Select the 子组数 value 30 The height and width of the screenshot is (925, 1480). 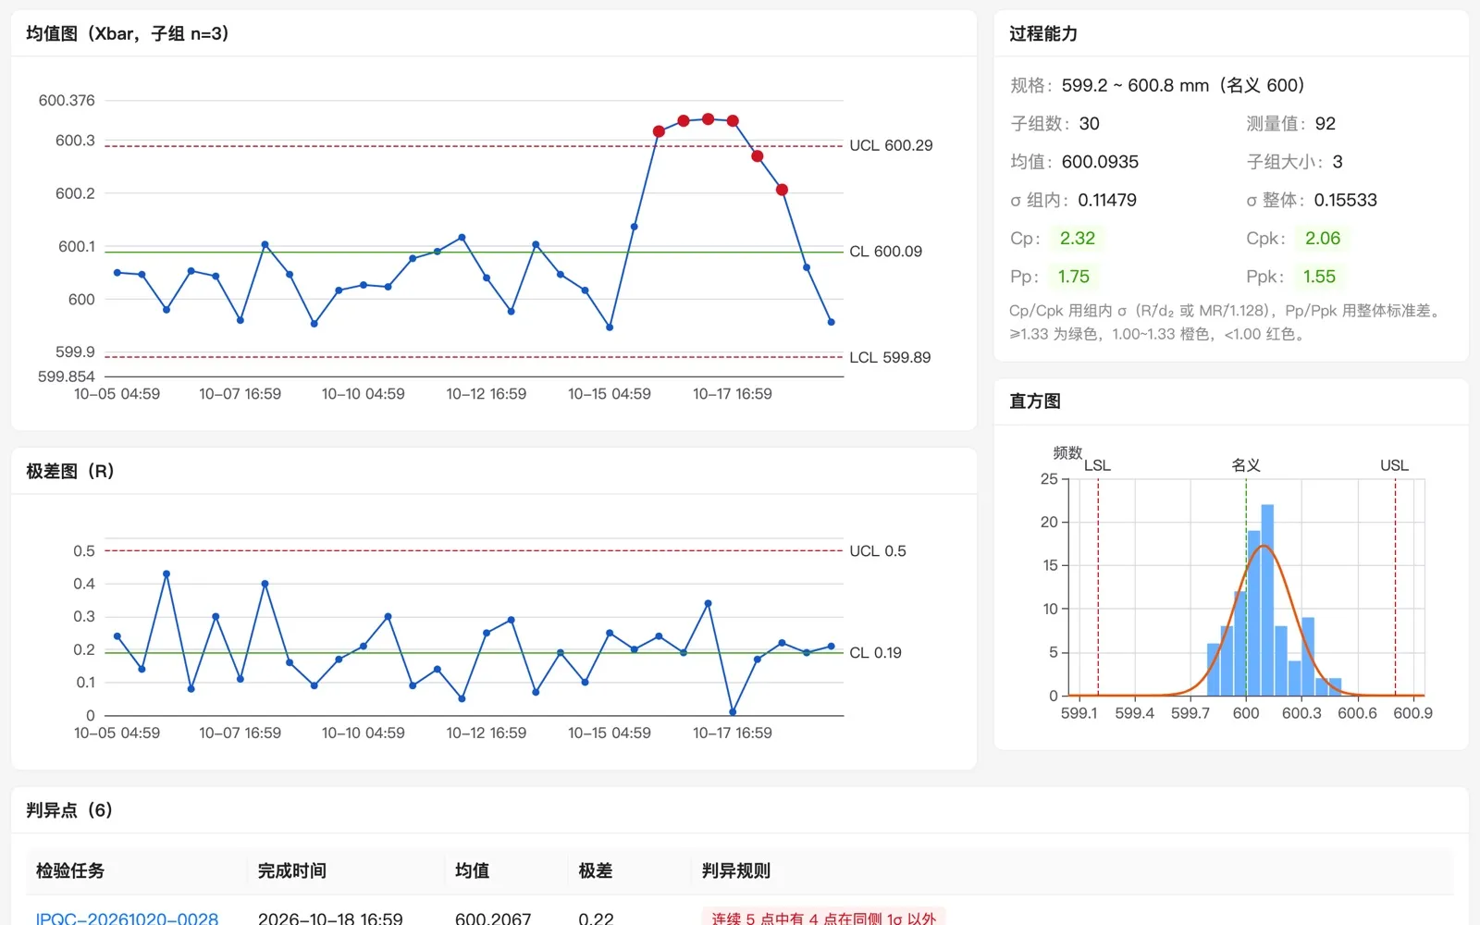pos(1090,124)
